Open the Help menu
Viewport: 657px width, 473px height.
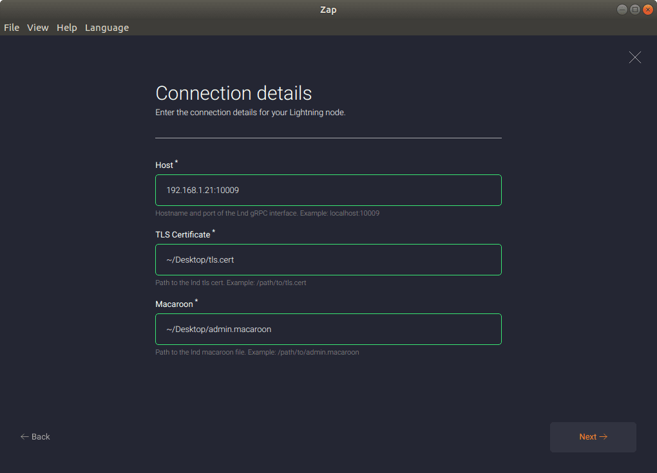coord(66,27)
